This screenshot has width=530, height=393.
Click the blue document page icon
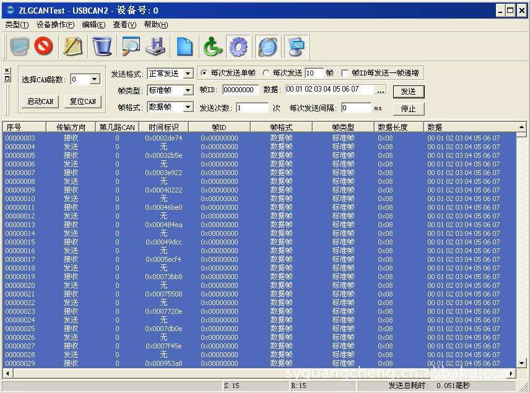pos(185,46)
